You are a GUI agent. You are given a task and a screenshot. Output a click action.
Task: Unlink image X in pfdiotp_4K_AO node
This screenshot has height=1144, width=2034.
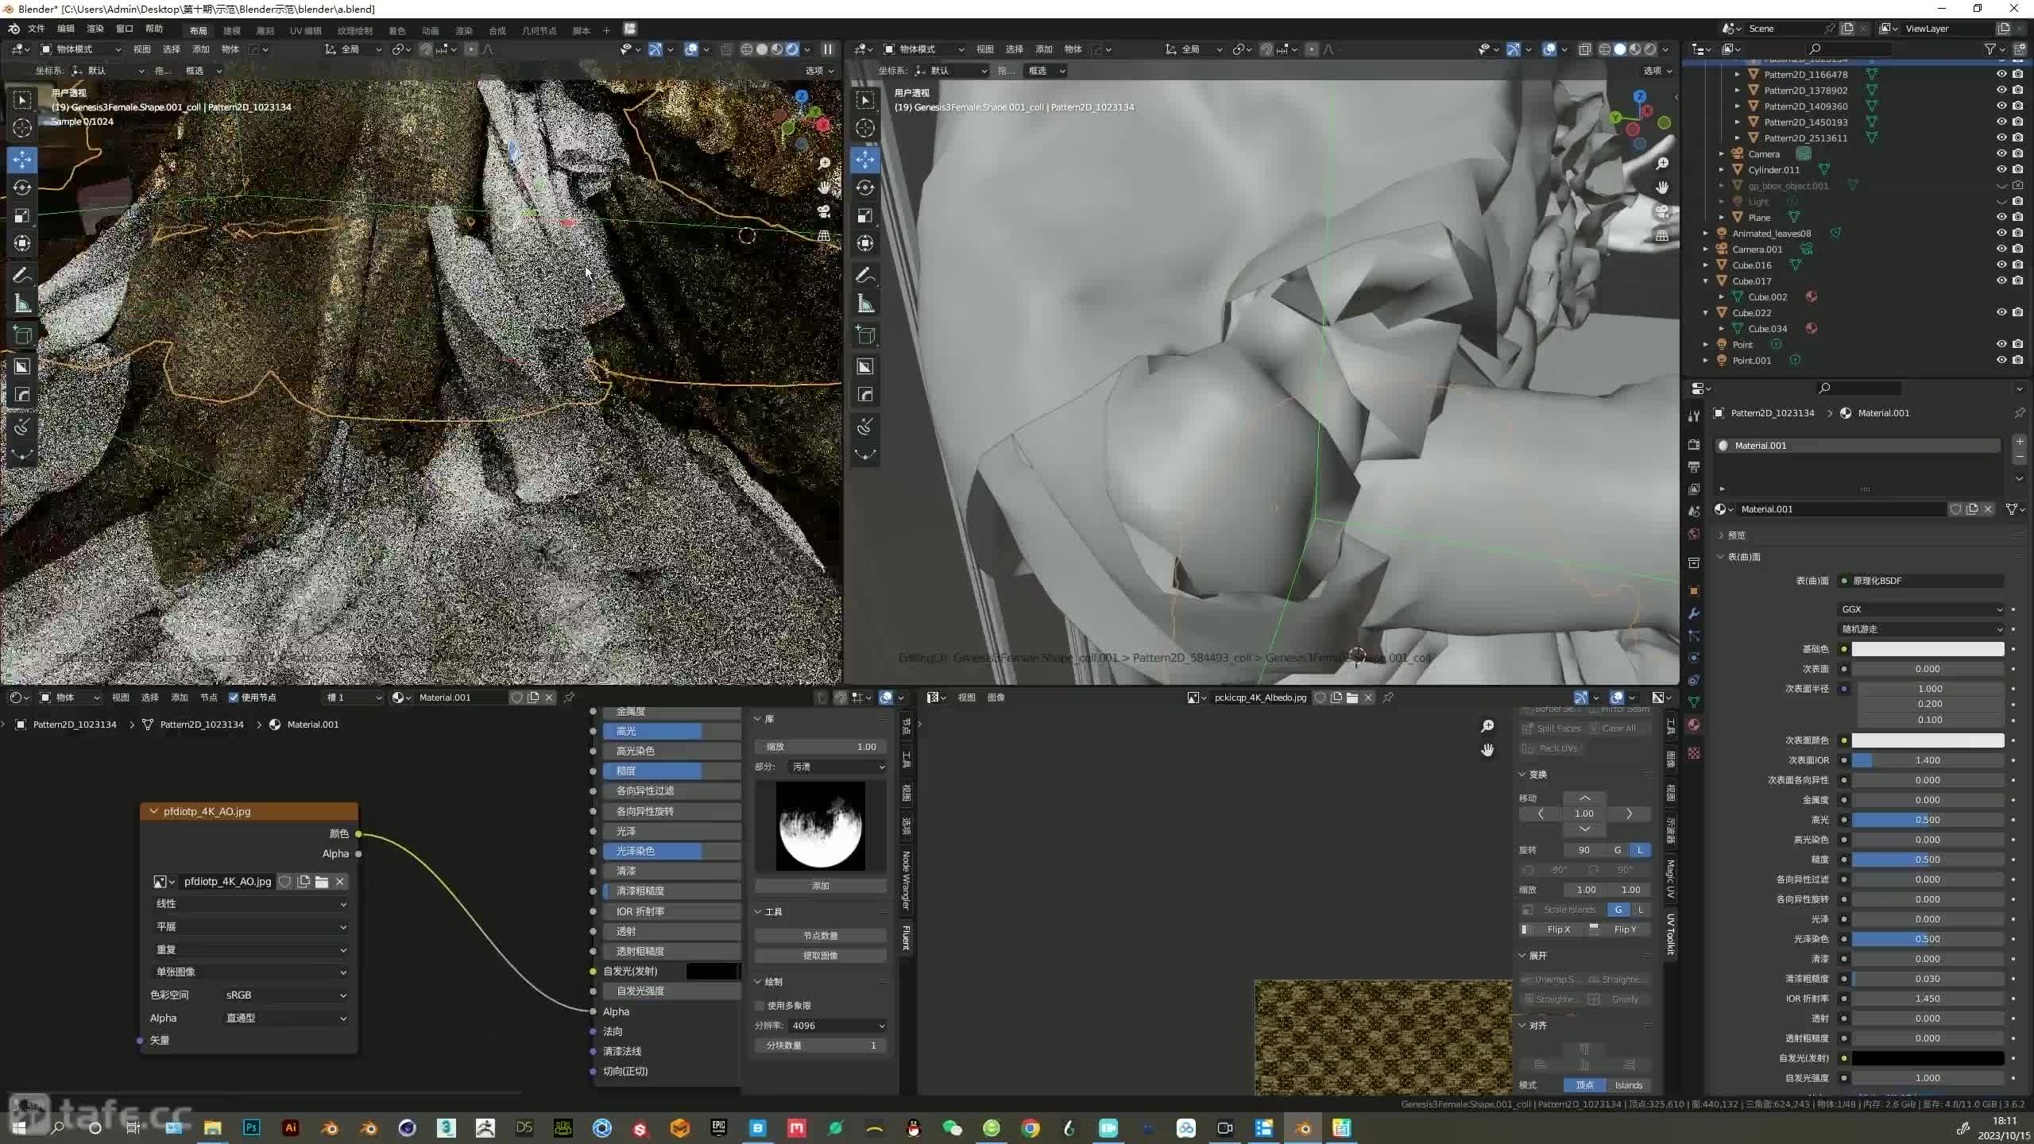340,882
